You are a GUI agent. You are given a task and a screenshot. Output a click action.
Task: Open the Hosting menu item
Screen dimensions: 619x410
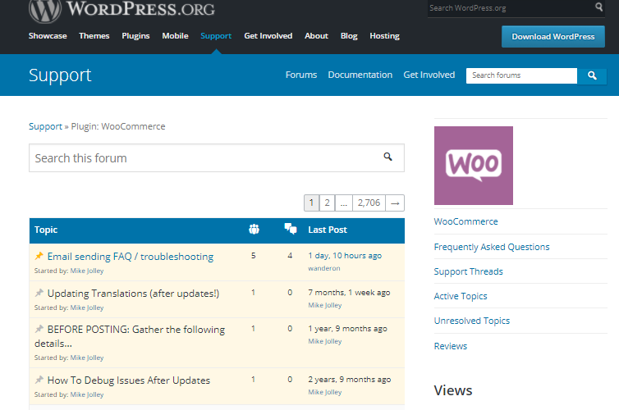(x=384, y=36)
